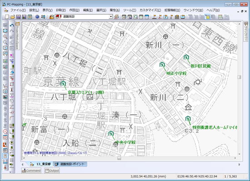This screenshot has width=250, height=181.
Task: Click the green shelter symbol above 新川区民館
Action: [x=186, y=57]
